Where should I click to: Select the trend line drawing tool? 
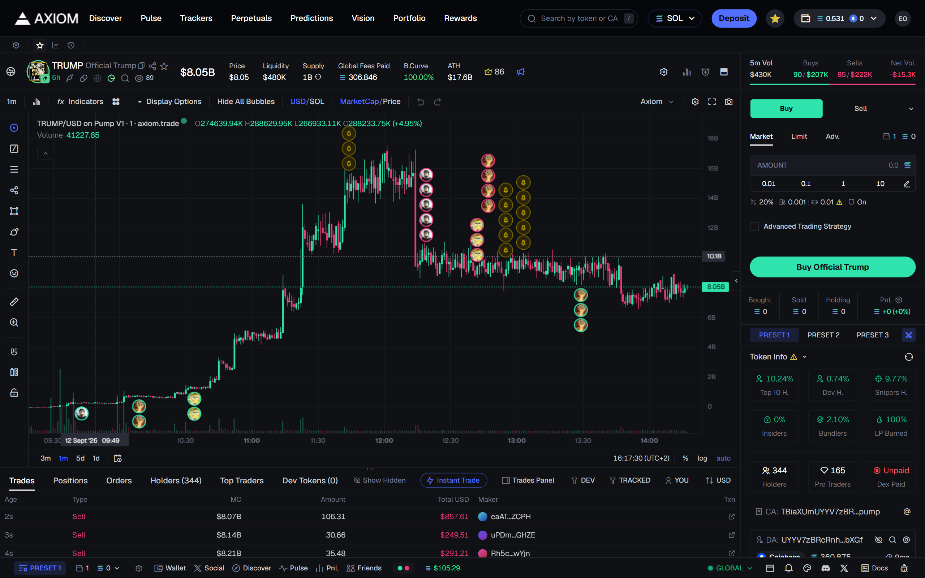click(14, 149)
